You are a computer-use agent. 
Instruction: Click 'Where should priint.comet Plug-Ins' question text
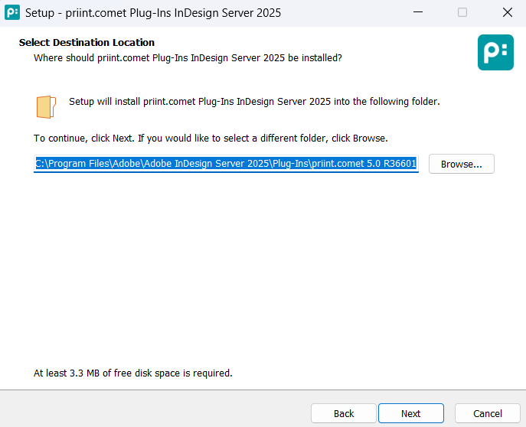tap(188, 58)
